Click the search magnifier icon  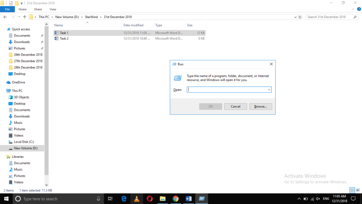[x=355, y=17]
